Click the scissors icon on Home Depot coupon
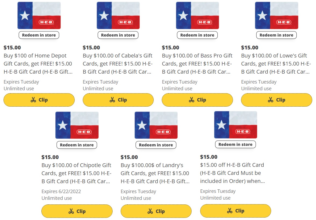The image size is (316, 220). tap(33, 100)
